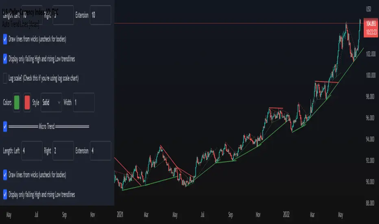The height and width of the screenshot is (224, 379).
Task: Click the 2021 label on the time axis
Action: click(120, 214)
